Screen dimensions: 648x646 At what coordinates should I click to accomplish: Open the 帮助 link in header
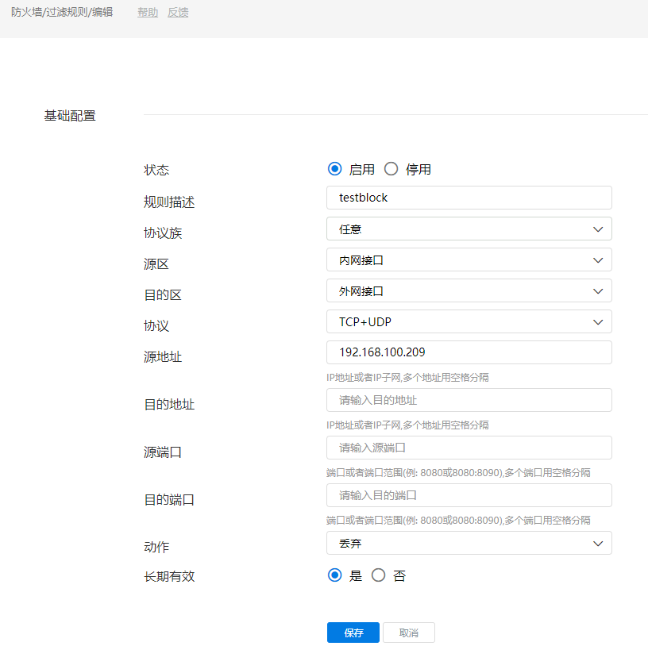coord(148,13)
